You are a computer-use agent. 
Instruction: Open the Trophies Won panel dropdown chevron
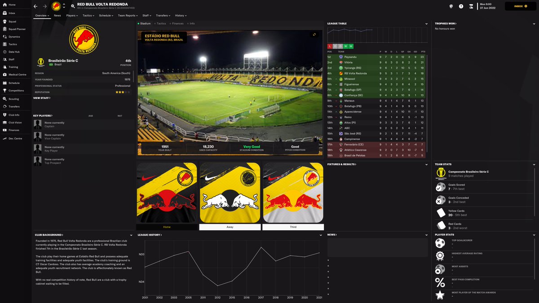coord(535,23)
